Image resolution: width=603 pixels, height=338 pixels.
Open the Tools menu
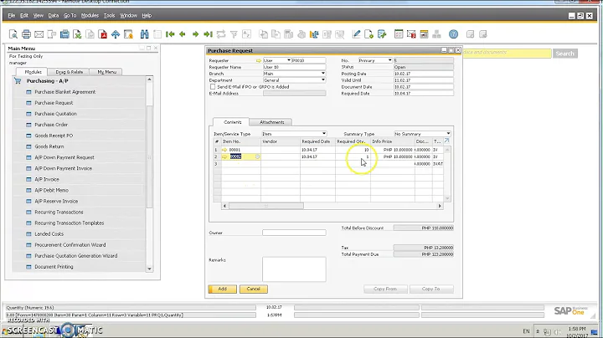tap(109, 16)
